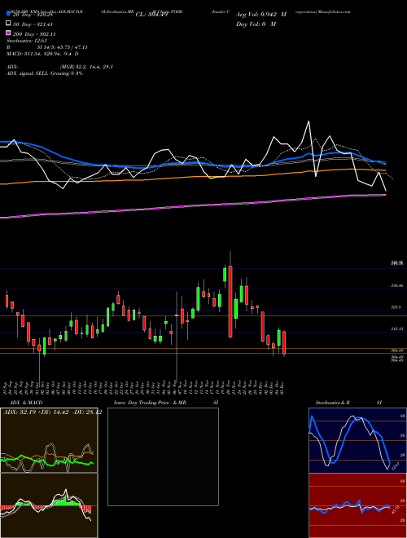
Task: Open the empty intraday trading price panel
Action: coord(163,456)
